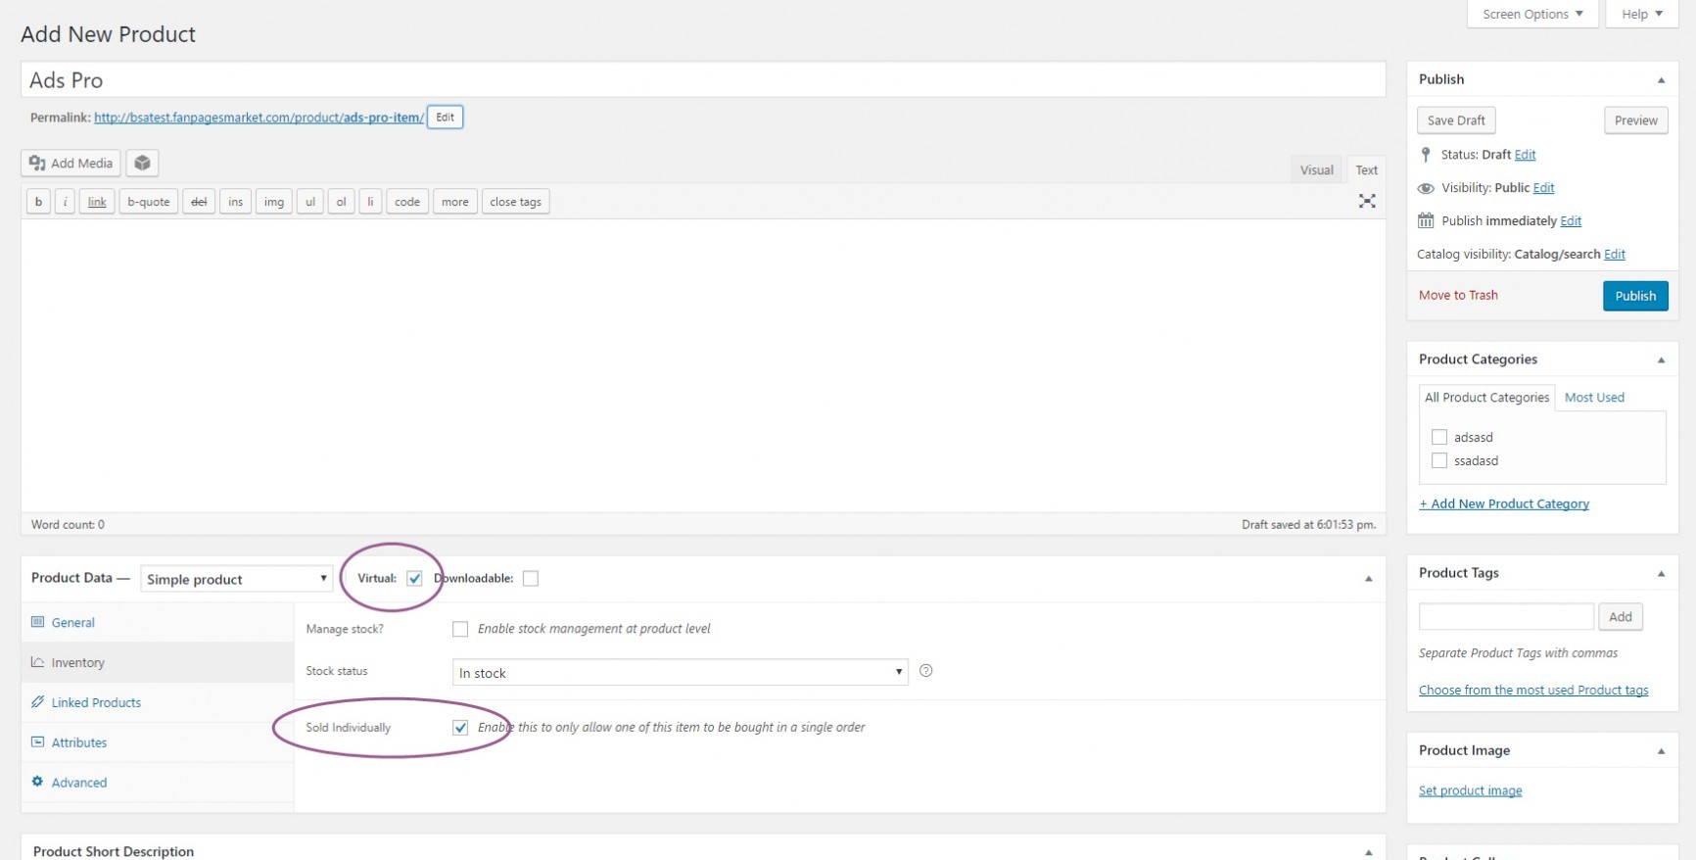Collapse the Publish panel
This screenshot has height=860, width=1696.
[1661, 79]
